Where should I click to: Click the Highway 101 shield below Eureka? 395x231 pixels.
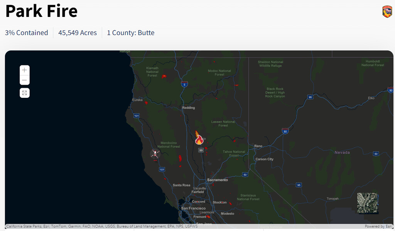point(137,116)
